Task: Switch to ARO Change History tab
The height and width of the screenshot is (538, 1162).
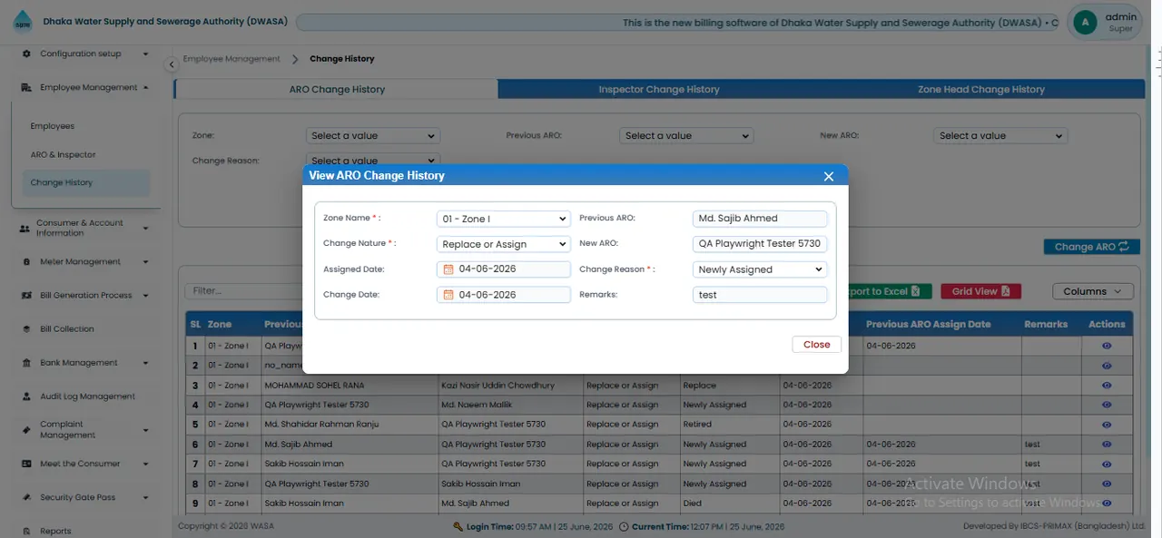Action: click(x=336, y=89)
